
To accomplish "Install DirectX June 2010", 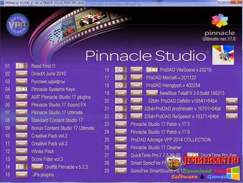I will (21, 74).
